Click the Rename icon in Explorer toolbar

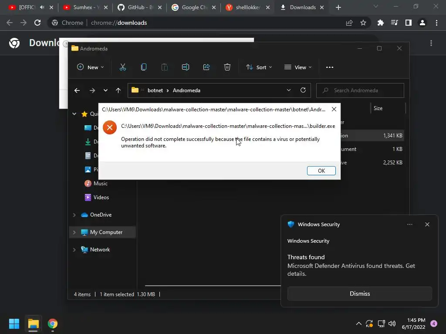coord(186,67)
